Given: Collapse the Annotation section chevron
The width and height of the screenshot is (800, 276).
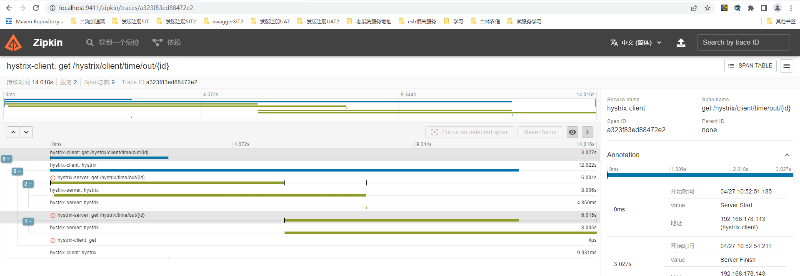Looking at the screenshot, I should (787, 155).
